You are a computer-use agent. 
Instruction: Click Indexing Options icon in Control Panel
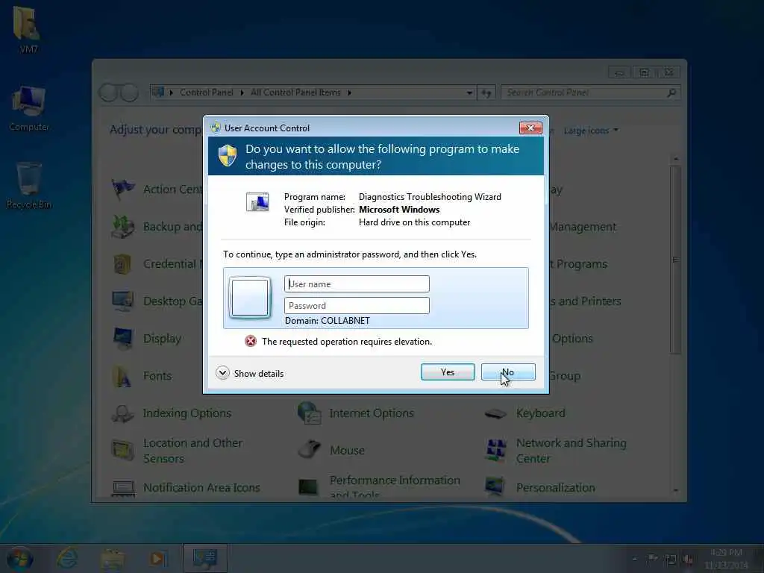(x=122, y=413)
